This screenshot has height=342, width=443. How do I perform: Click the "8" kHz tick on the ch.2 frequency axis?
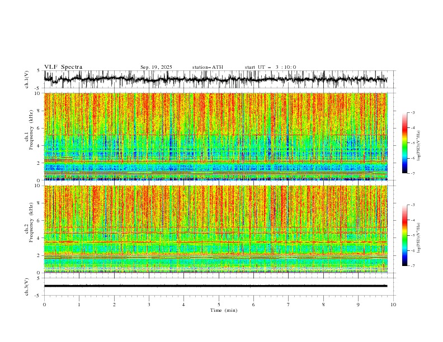[x=39, y=203]
